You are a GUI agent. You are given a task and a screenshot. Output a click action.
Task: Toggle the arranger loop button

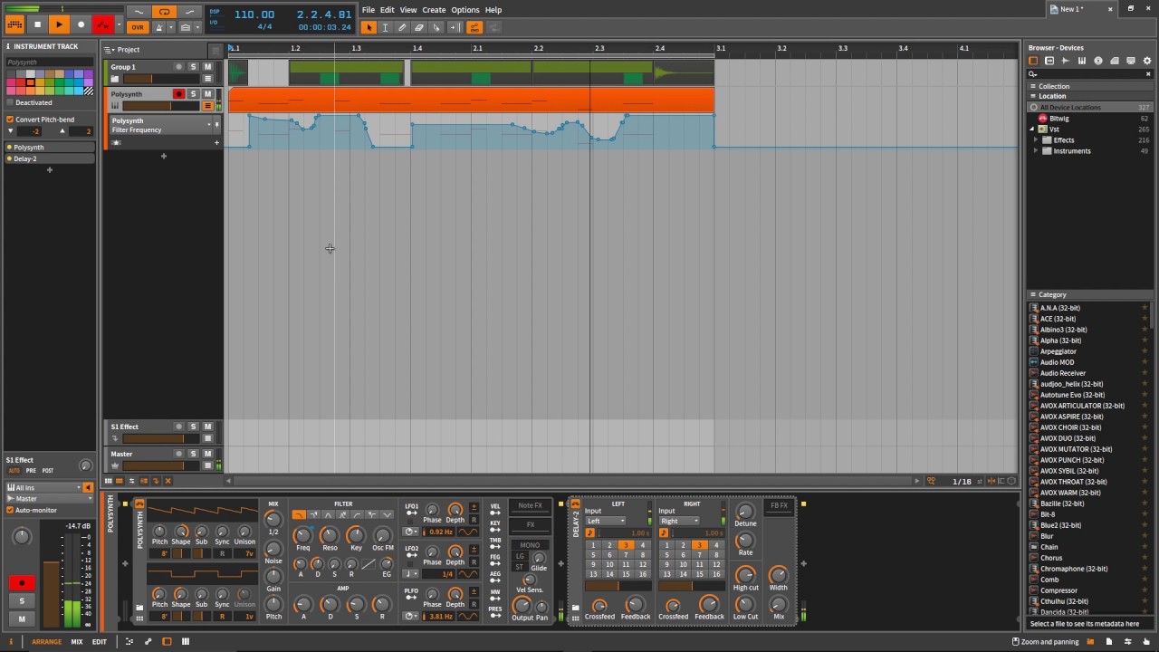click(164, 12)
